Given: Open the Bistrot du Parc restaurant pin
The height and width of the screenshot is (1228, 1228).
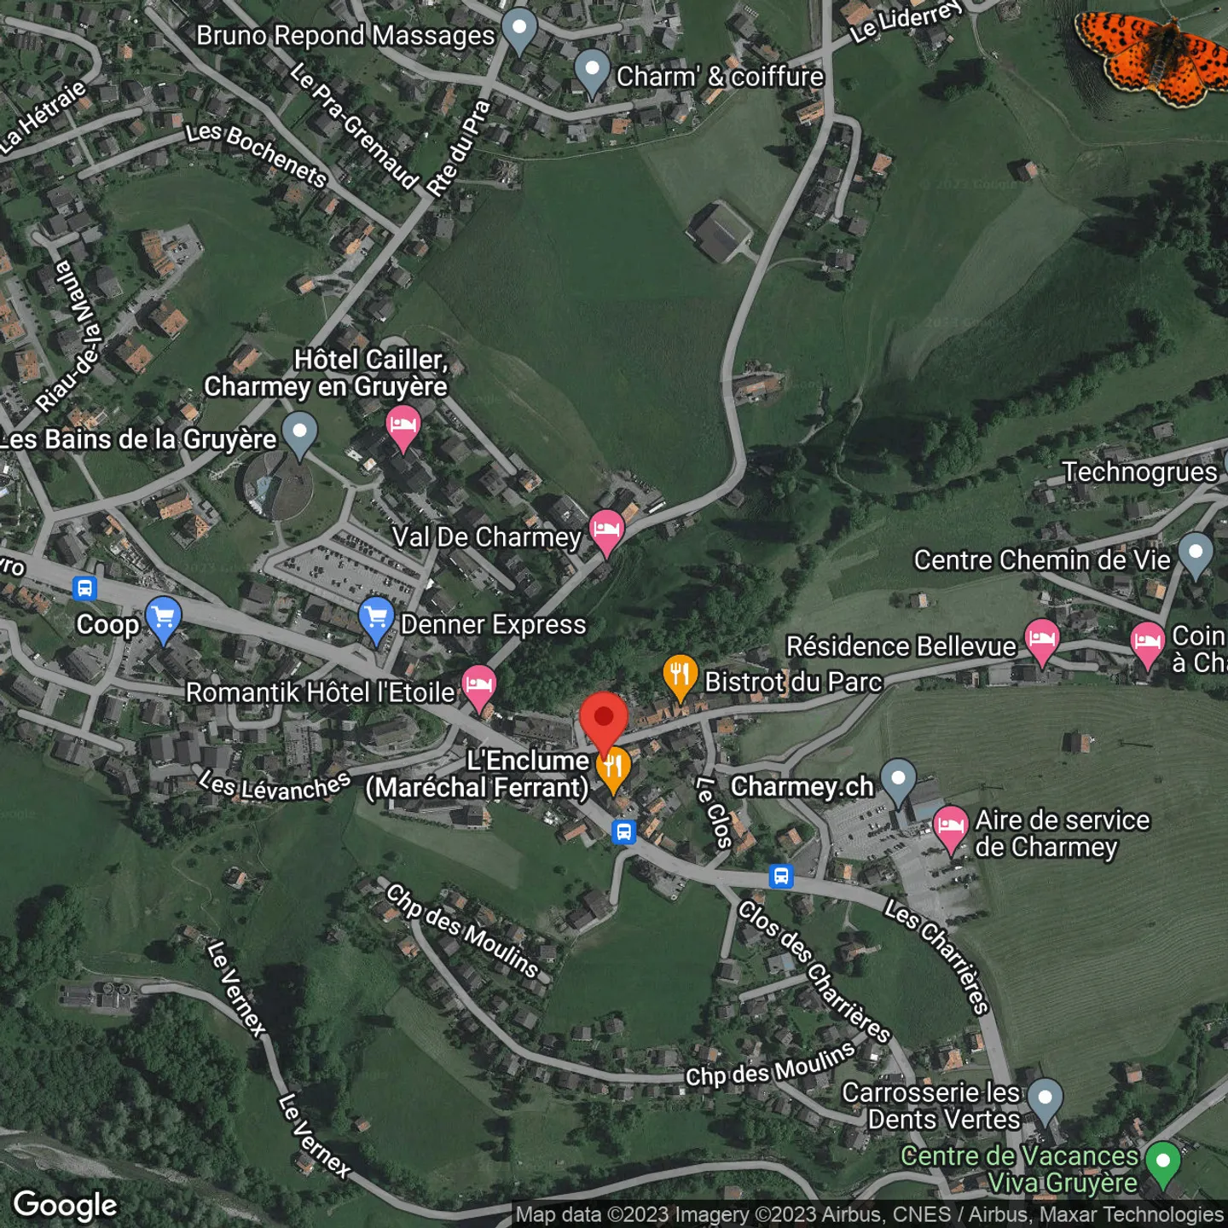Looking at the screenshot, I should click(x=681, y=679).
